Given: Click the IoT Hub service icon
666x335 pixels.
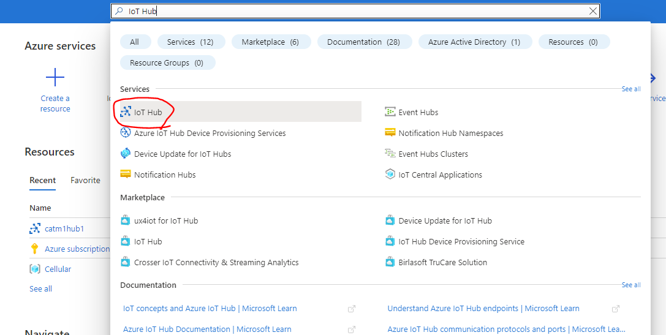Looking at the screenshot, I should [126, 111].
